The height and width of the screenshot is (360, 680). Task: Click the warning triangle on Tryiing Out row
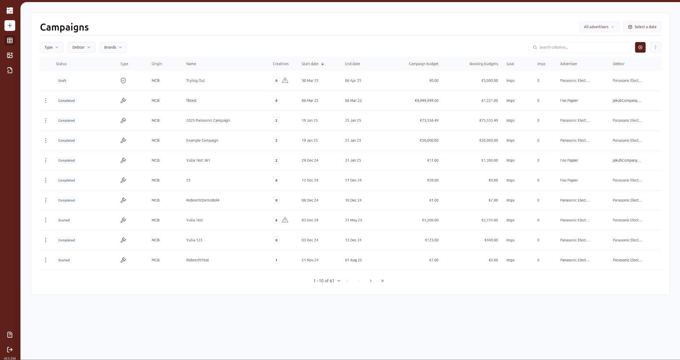285,81
